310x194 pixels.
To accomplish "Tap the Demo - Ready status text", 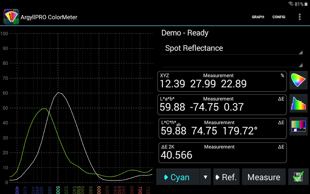I will [x=185, y=33].
